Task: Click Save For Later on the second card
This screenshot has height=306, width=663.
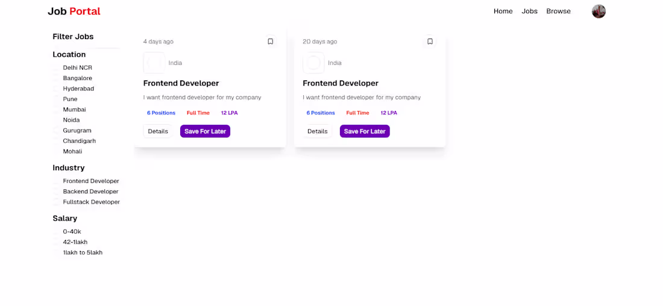Action: click(x=365, y=131)
